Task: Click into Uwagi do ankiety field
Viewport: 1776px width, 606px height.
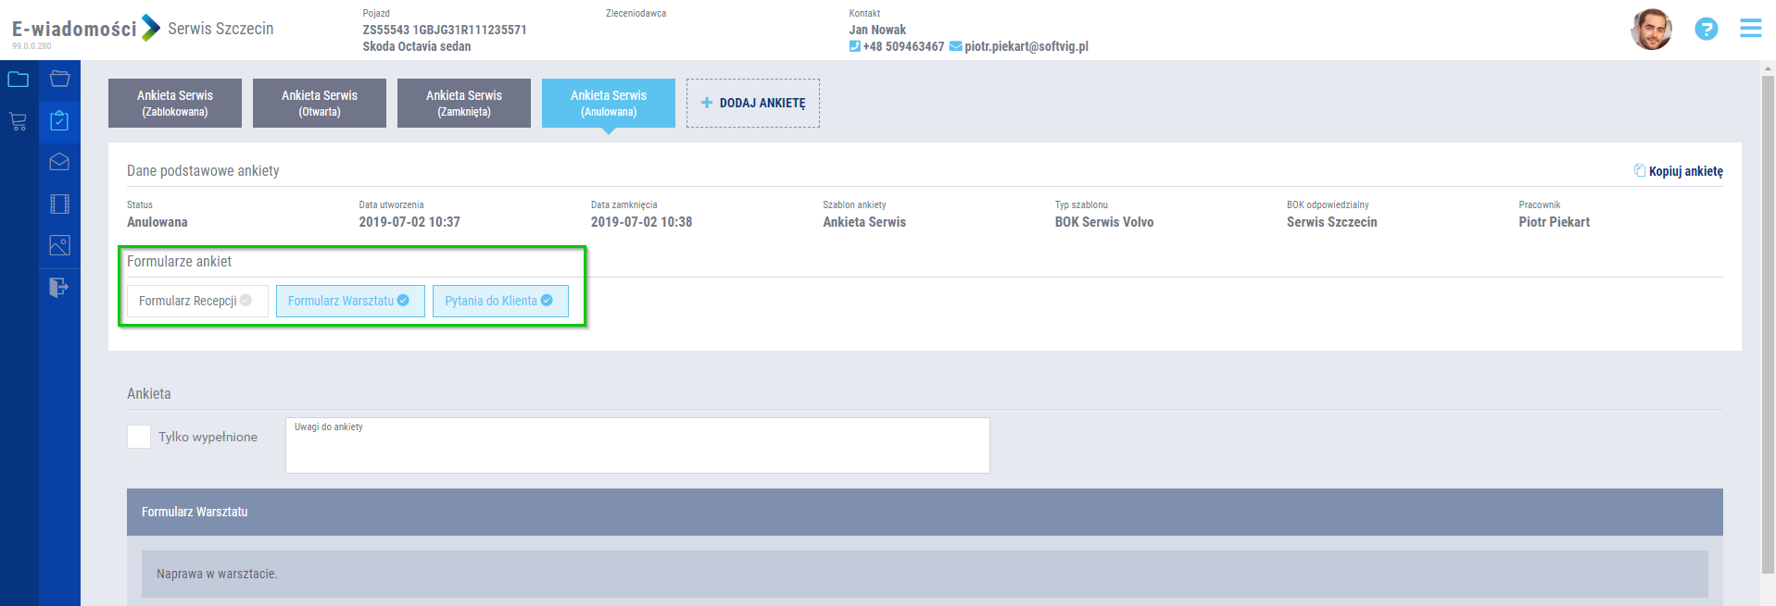Action: click(637, 451)
